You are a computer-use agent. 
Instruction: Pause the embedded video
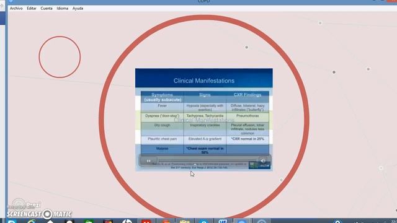click(149, 161)
